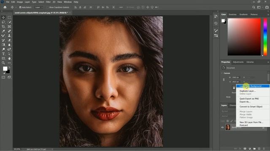Click the Background layer thumbnail
The image size is (270, 151).
228,128
